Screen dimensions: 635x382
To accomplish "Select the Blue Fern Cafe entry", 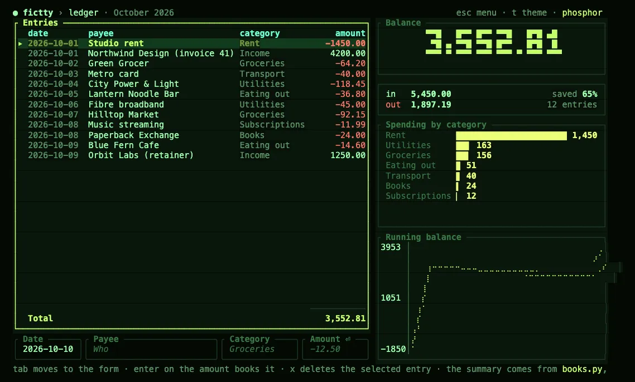I will click(x=191, y=145).
